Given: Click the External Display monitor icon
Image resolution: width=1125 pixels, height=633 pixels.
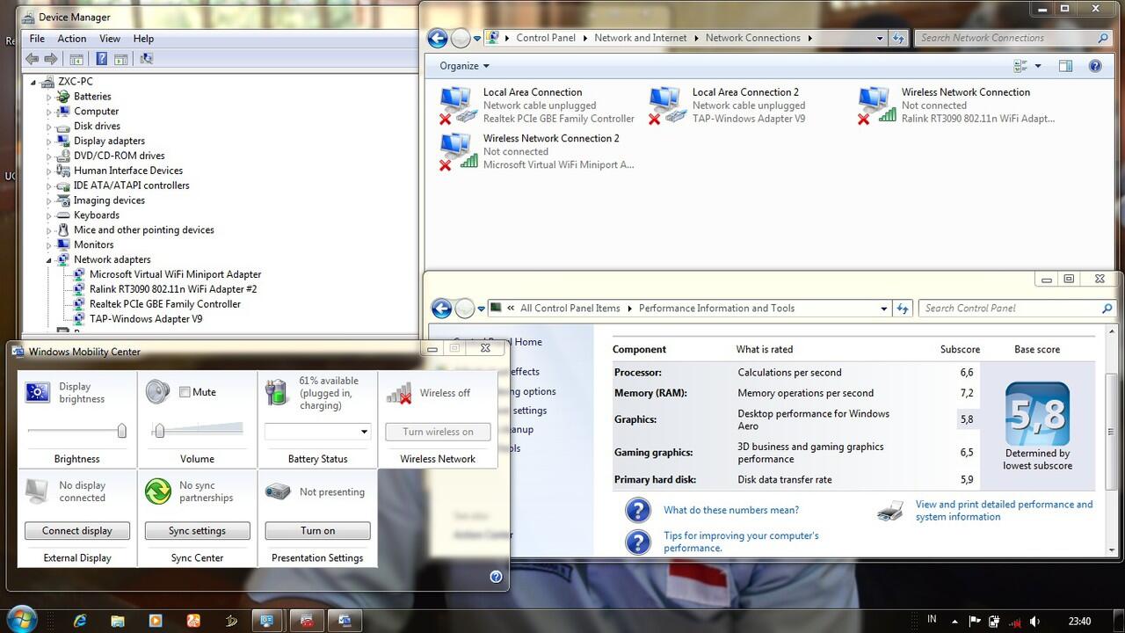Looking at the screenshot, I should pos(38,491).
